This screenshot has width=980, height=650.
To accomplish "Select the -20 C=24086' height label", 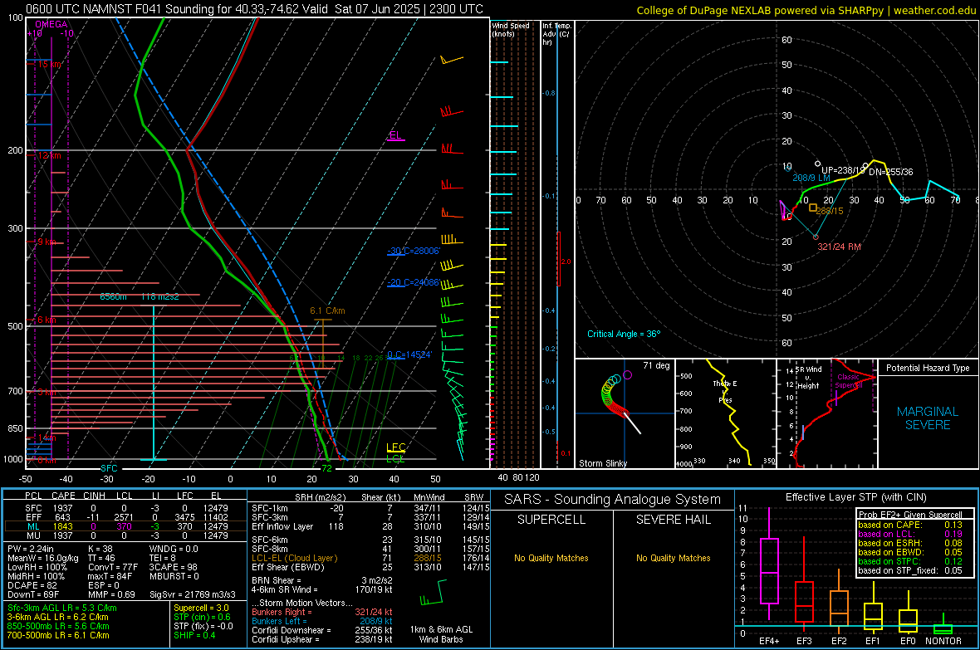I will click(x=414, y=282).
